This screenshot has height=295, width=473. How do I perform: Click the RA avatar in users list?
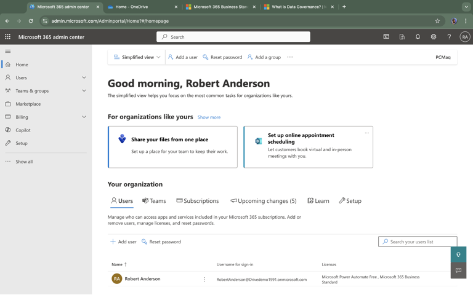pyautogui.click(x=117, y=279)
